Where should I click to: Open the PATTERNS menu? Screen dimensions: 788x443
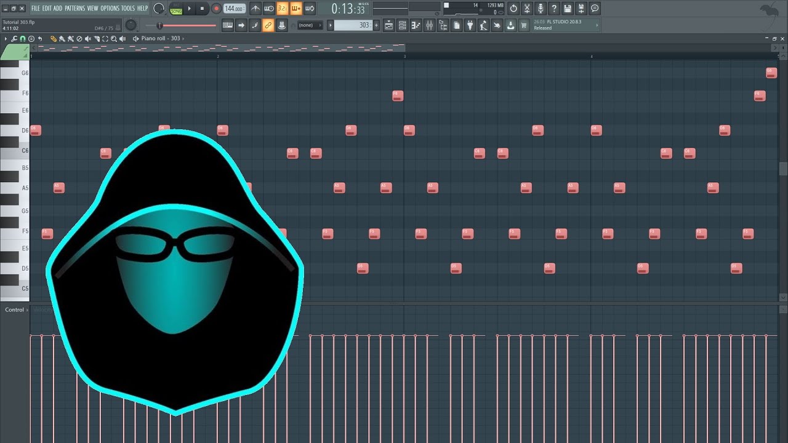tap(75, 9)
